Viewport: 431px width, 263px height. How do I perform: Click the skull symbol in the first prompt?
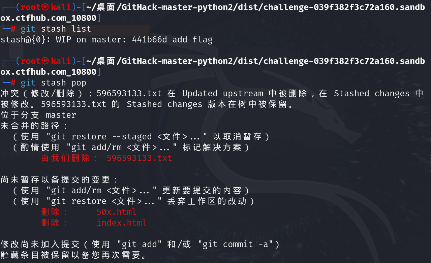pos(45,7)
